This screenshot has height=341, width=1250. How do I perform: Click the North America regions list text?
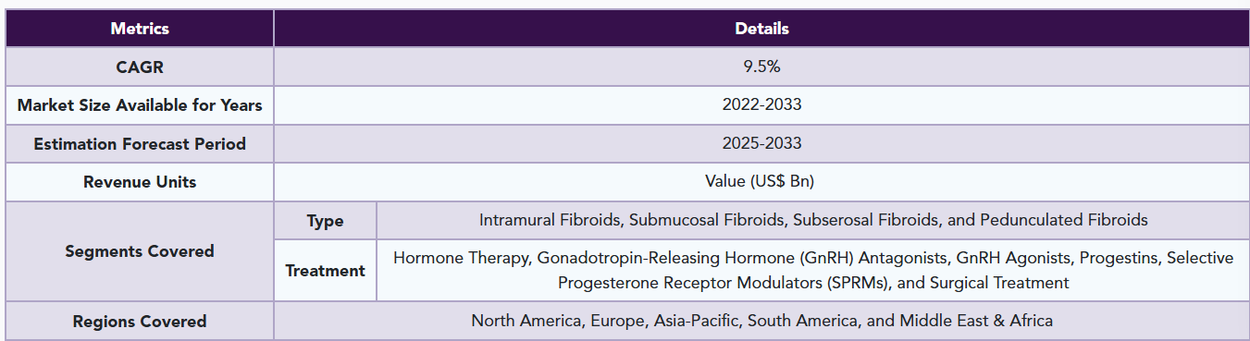pos(761,321)
